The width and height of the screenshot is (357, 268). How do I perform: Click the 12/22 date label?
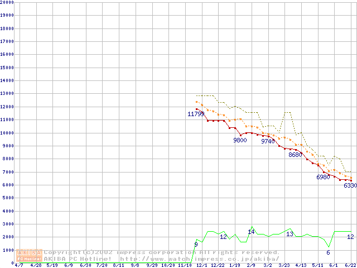click(x=218, y=266)
